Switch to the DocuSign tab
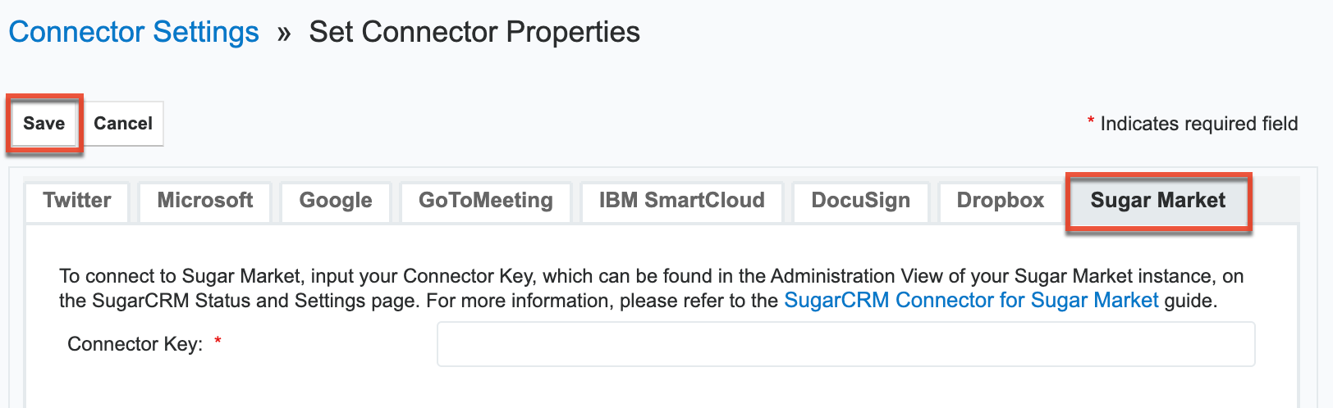This screenshot has width=1333, height=408. (x=861, y=201)
